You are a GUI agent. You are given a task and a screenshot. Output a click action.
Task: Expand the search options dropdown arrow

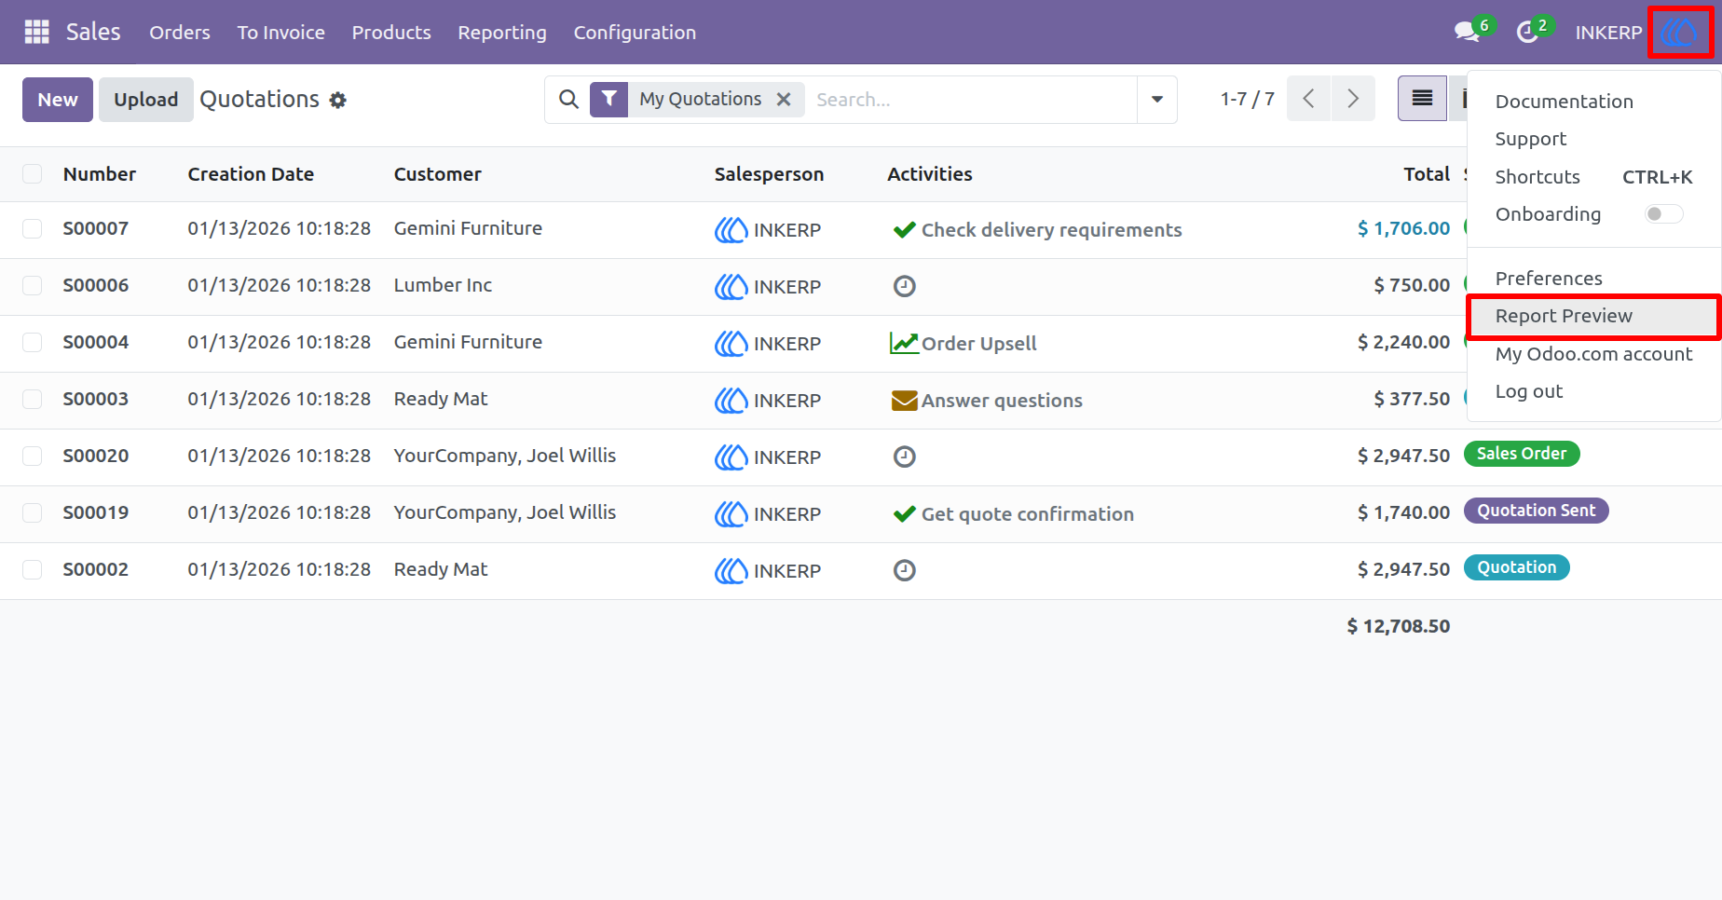(x=1157, y=100)
